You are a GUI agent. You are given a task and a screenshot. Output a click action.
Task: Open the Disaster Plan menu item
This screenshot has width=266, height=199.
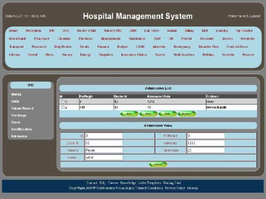coord(209,47)
